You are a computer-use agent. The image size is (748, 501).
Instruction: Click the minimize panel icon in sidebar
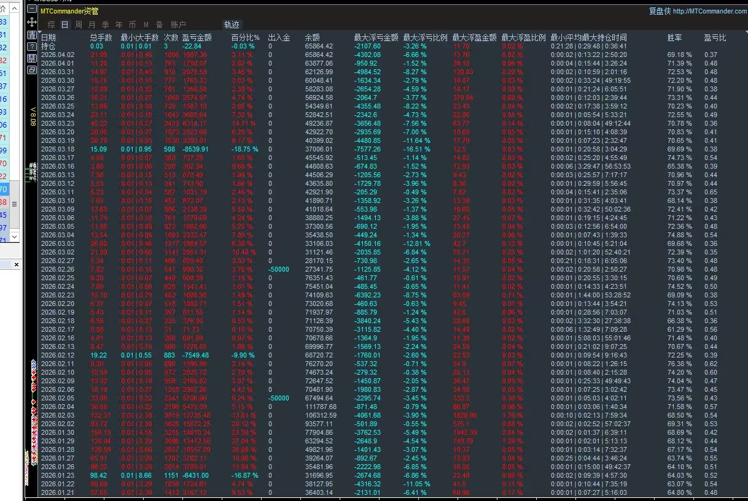[32, 10]
